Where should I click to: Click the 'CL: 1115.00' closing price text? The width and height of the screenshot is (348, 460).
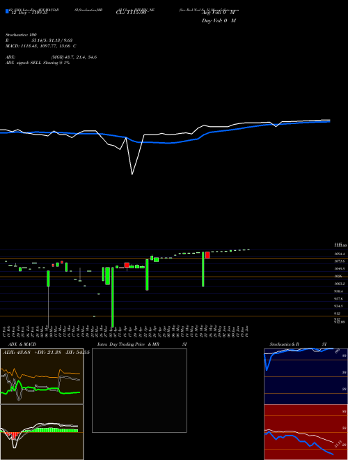[x=131, y=13]
